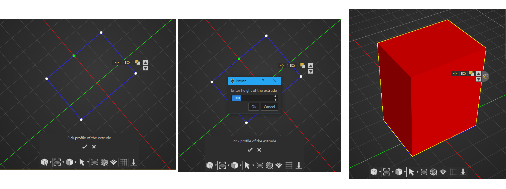Click magnifier zoom-to-object icon in red box viewport
Viewport: 506px width, 189px height.
point(434,172)
